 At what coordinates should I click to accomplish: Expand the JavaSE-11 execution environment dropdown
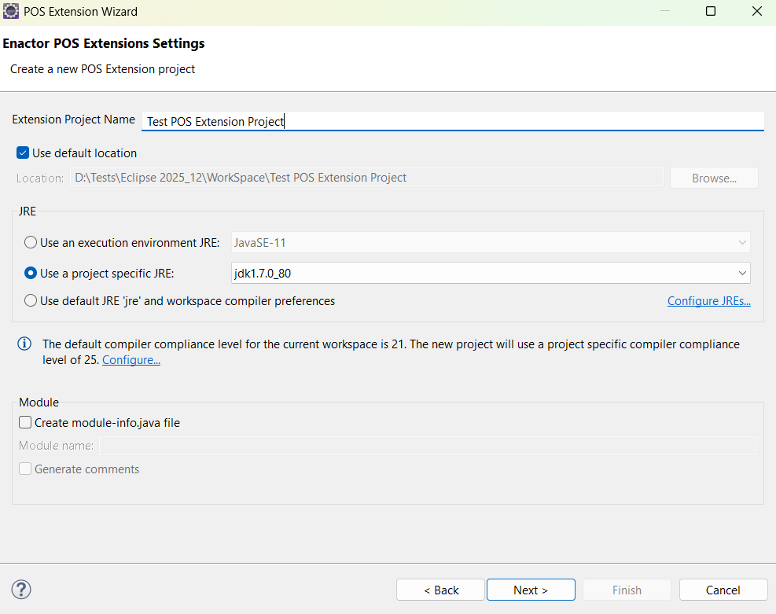(x=491, y=243)
